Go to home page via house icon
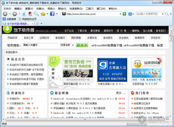The width and height of the screenshot is (174, 127). pyautogui.click(x=30, y=14)
